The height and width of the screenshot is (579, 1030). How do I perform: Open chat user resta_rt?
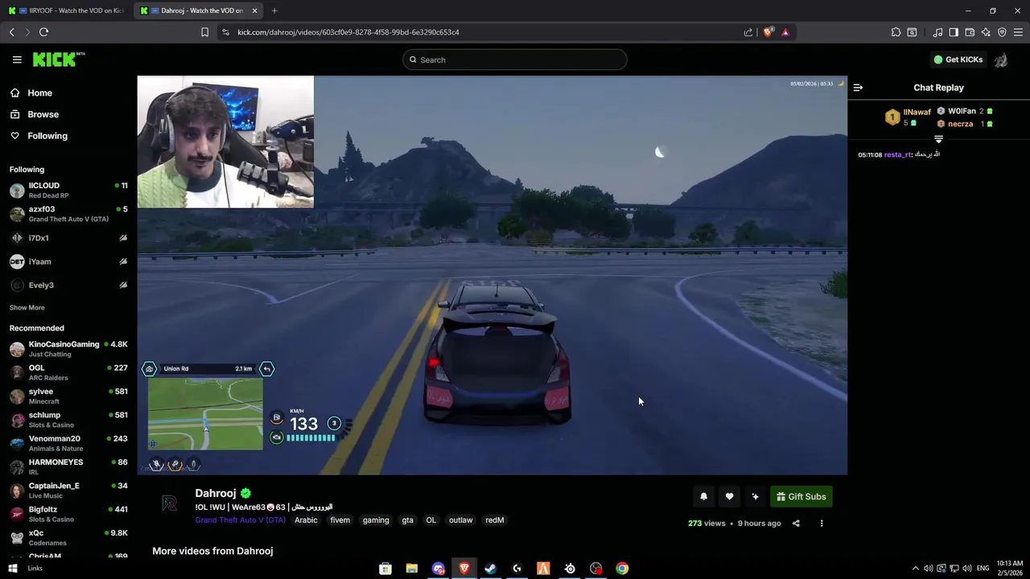click(x=898, y=154)
